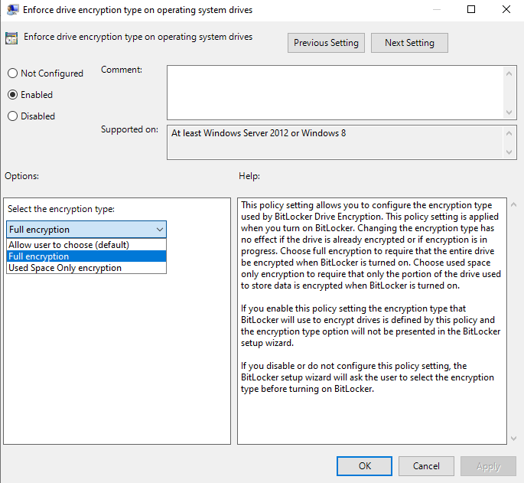
Task: Click the policy icon in the title bar
Action: point(12,10)
